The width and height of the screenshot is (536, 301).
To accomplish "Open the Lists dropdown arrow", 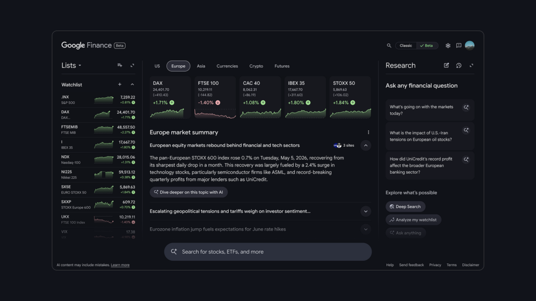I will click(x=80, y=65).
